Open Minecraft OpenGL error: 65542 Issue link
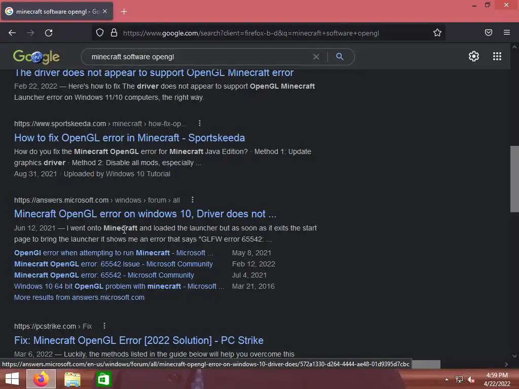The width and height of the screenshot is (519, 389). tap(114, 264)
